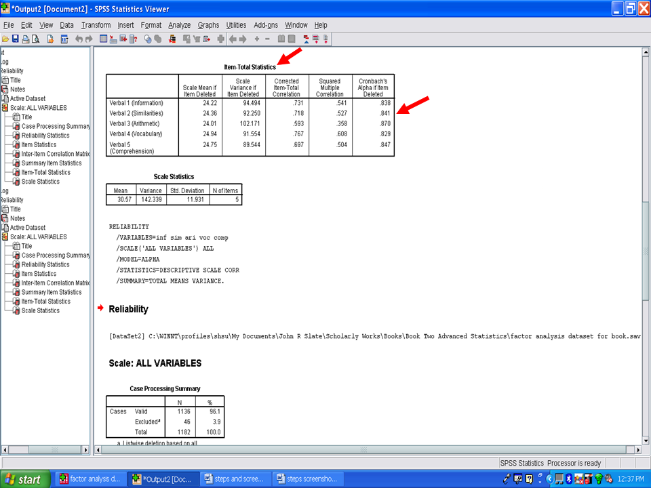651x488 pixels.
Task: Open the Analyze menu
Action: (179, 25)
